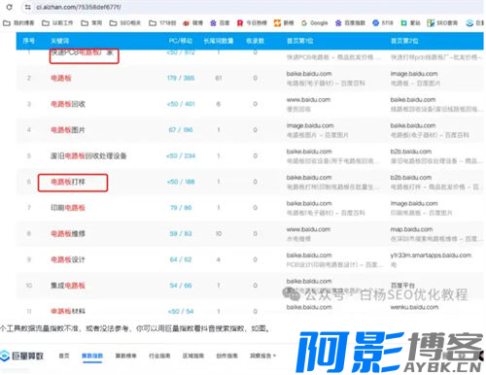The height and width of the screenshot is (375, 486).
Task: Click PC/mobile index 64 / 62
Action: pos(181,259)
